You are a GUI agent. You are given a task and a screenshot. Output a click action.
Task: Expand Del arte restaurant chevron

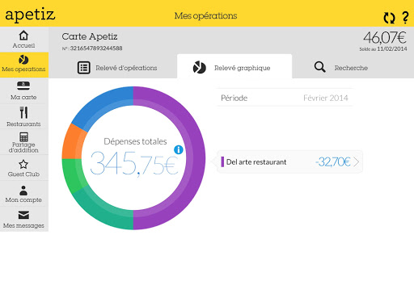pos(357,162)
